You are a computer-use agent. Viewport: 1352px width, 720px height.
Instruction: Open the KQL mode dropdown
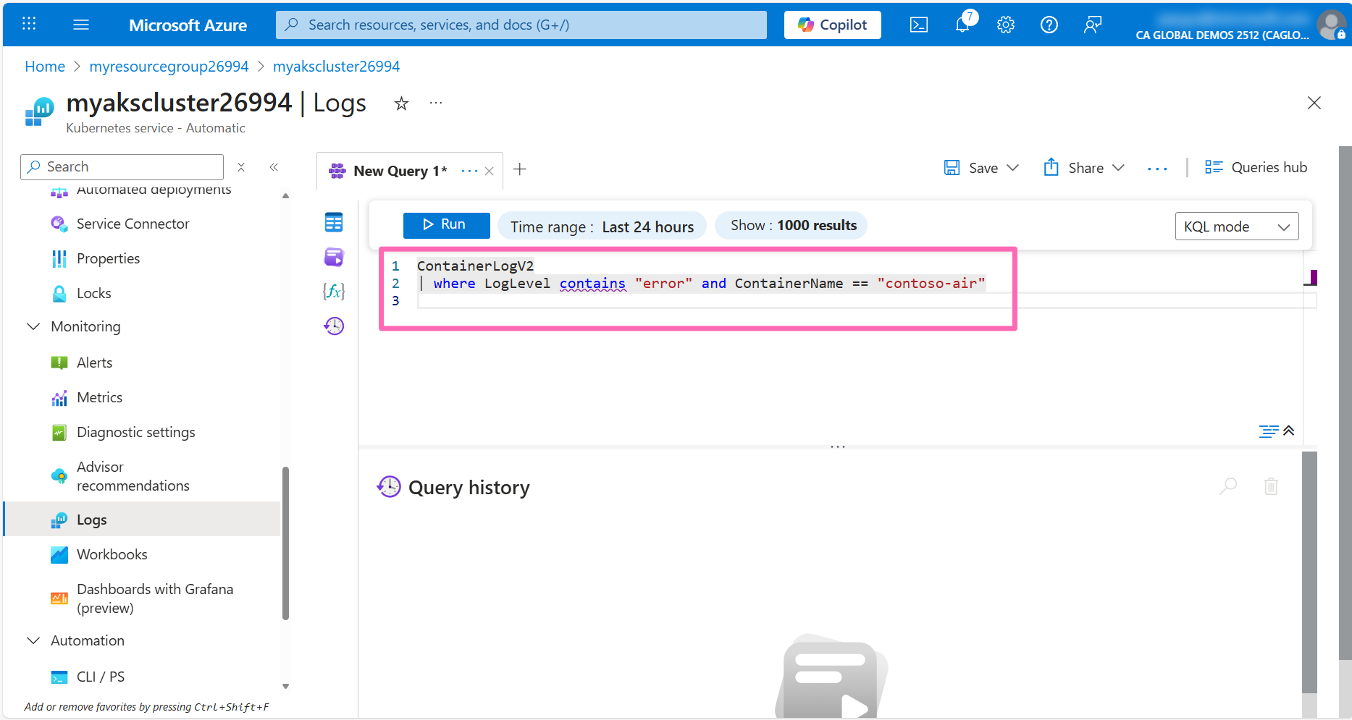click(1236, 226)
